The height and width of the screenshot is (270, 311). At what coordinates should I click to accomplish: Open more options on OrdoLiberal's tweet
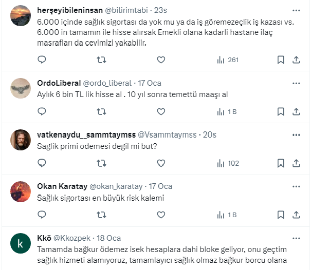[296, 83]
